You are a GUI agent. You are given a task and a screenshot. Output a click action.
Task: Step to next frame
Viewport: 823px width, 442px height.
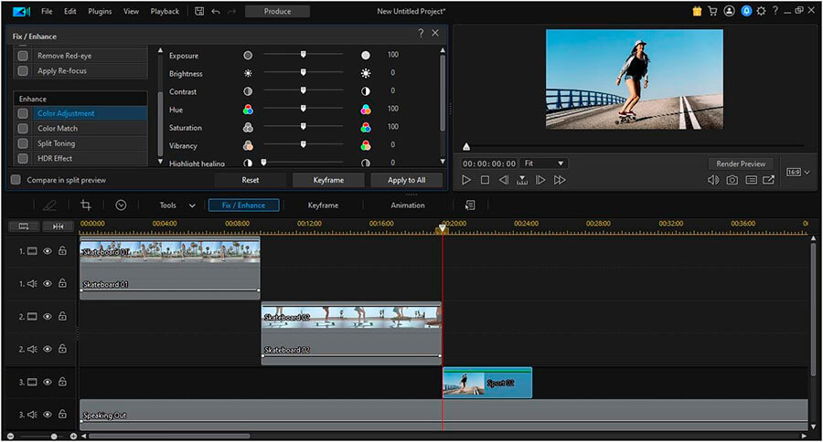click(540, 180)
